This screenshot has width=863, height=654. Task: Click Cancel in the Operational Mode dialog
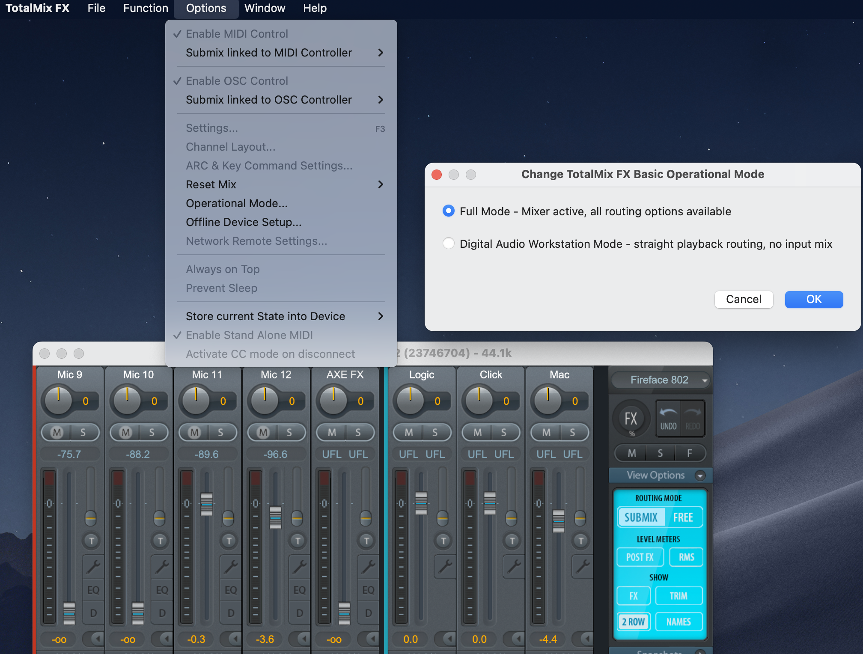point(744,299)
